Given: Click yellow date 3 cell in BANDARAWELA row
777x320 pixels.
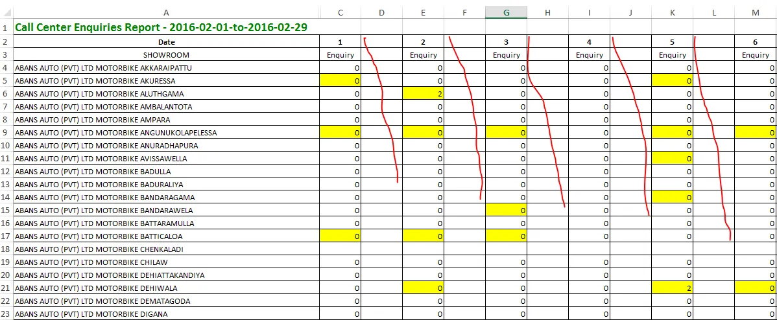Looking at the screenshot, I should point(506,210).
